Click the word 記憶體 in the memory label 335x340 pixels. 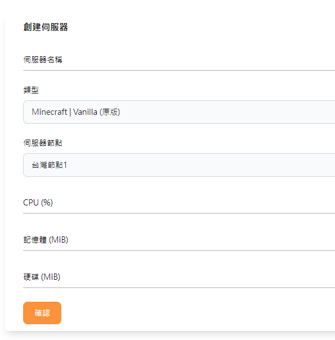click(35, 240)
